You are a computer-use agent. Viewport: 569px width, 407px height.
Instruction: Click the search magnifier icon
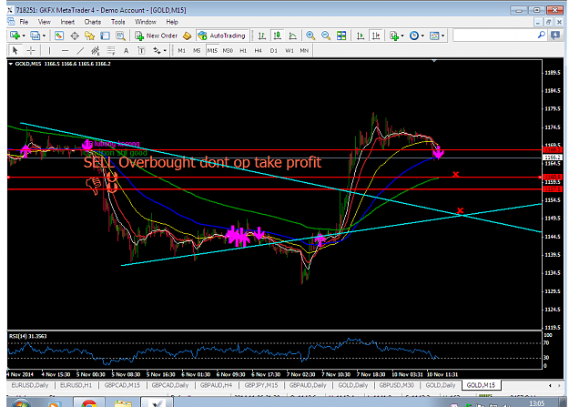click(541, 35)
